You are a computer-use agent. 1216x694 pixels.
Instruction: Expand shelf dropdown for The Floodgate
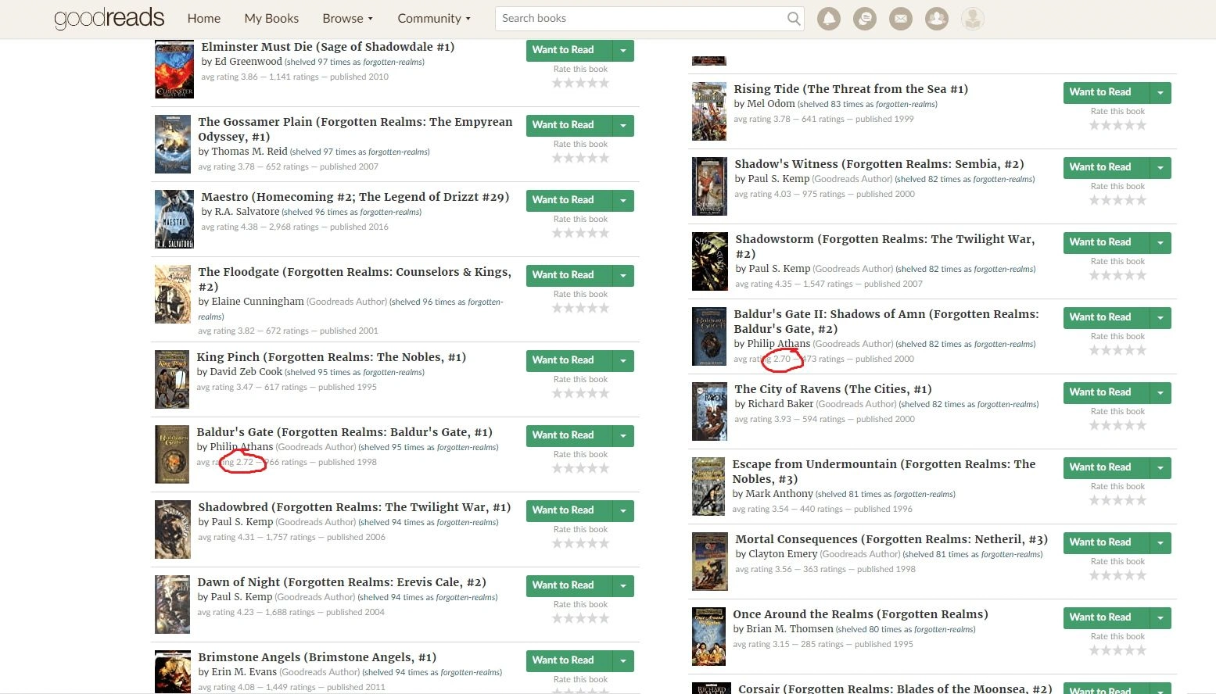point(623,275)
